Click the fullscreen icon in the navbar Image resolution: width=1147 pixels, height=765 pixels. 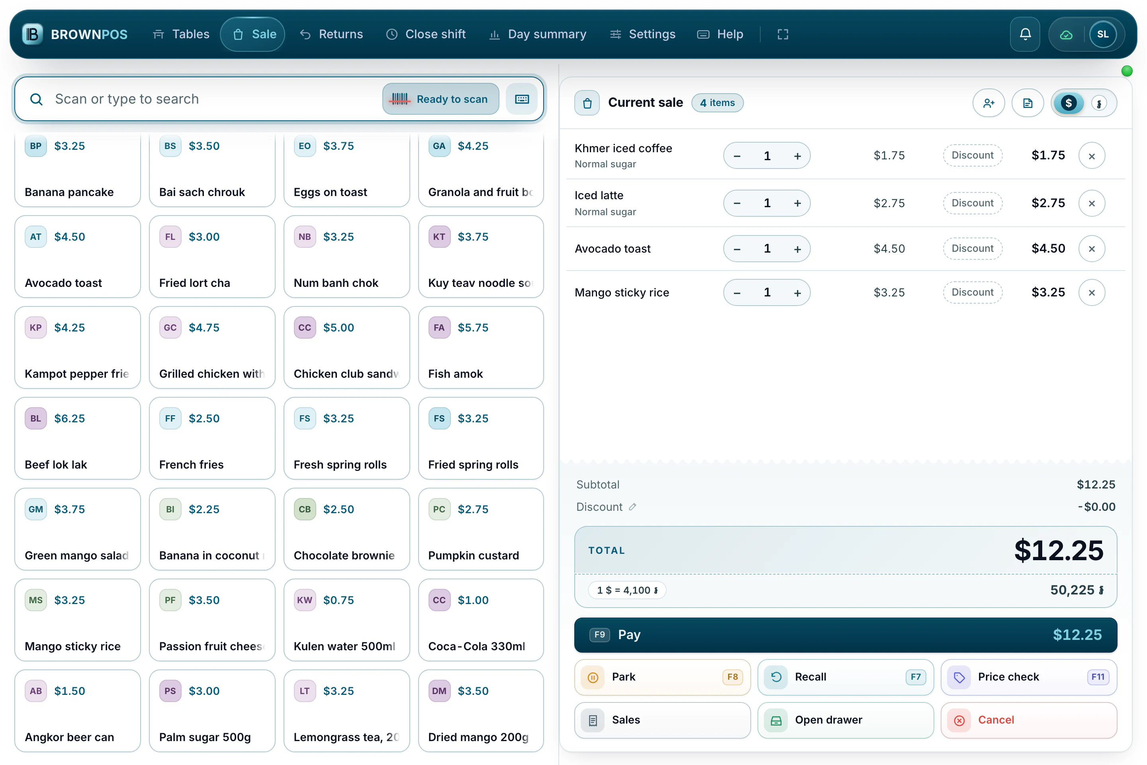[x=783, y=34]
